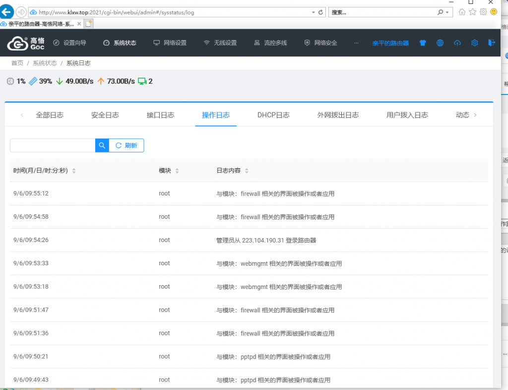Go to 首页 breadcrumb link
This screenshot has width=508, height=390.
click(x=17, y=63)
